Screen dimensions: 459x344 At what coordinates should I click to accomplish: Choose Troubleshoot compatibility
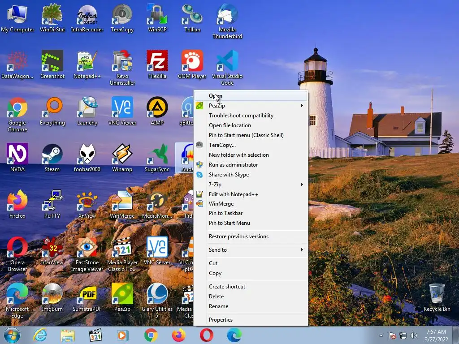[251, 116]
